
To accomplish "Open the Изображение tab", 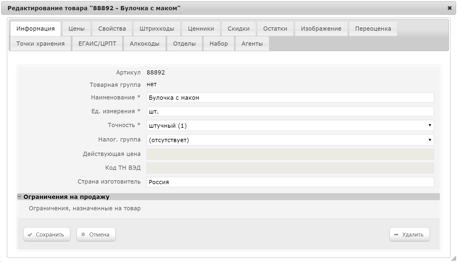I will pyautogui.click(x=321, y=29).
